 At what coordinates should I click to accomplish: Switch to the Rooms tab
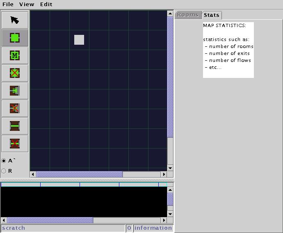(x=188, y=15)
